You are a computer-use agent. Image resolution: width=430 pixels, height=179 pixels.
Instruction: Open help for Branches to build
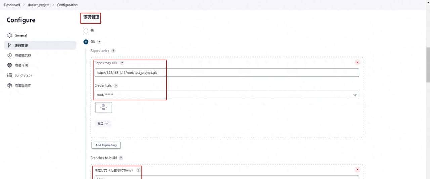coord(121,158)
